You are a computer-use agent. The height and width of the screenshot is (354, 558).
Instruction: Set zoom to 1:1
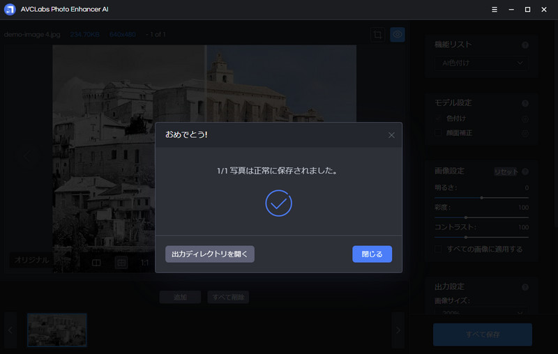144,263
